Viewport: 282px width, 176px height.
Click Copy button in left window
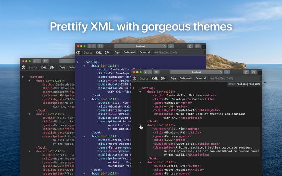point(62,67)
